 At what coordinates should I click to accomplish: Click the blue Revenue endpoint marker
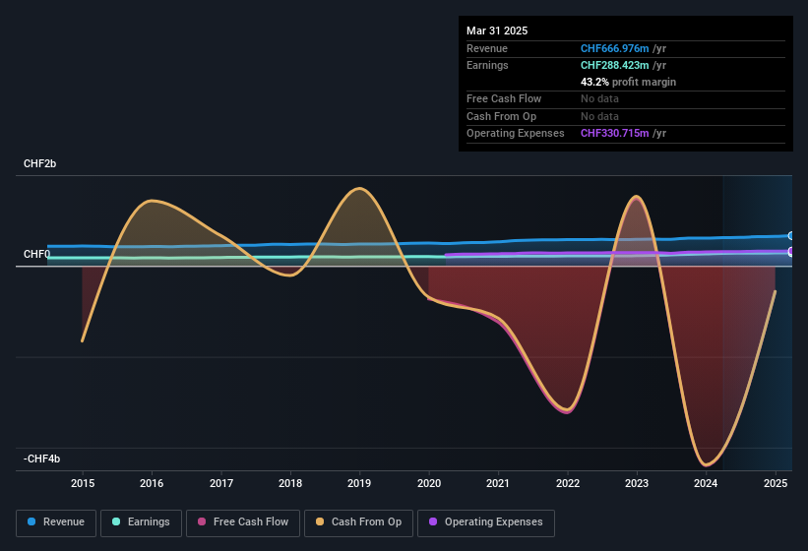click(791, 236)
